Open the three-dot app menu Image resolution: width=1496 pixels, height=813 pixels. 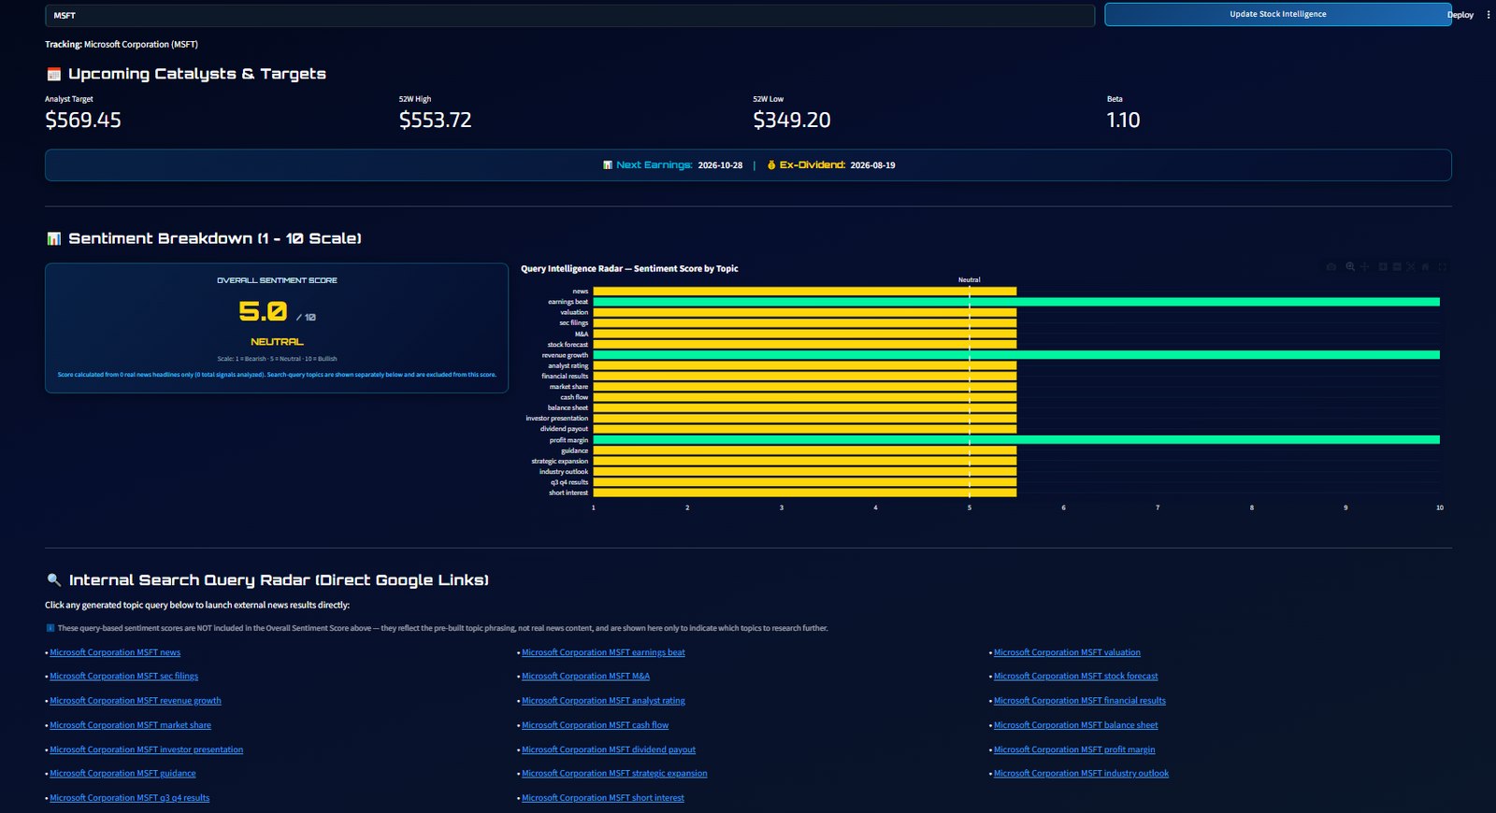[1489, 15]
